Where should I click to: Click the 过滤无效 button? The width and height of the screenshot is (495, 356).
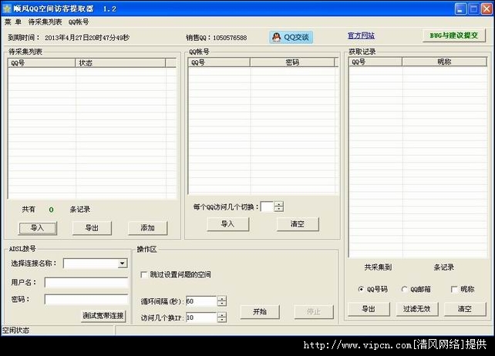[416, 309]
